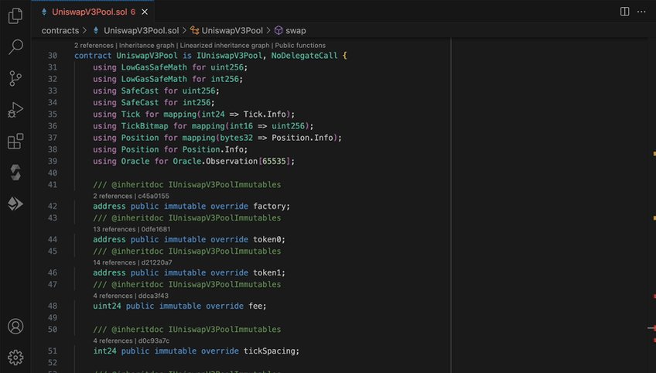Click the contracts breadcrumb
Viewport: 656px width, 373px height.
60,30
